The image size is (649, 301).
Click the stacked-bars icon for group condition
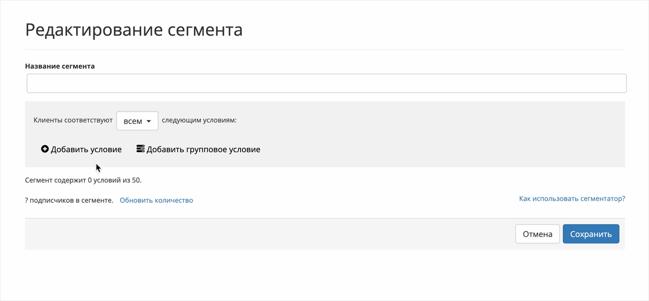[x=141, y=149]
